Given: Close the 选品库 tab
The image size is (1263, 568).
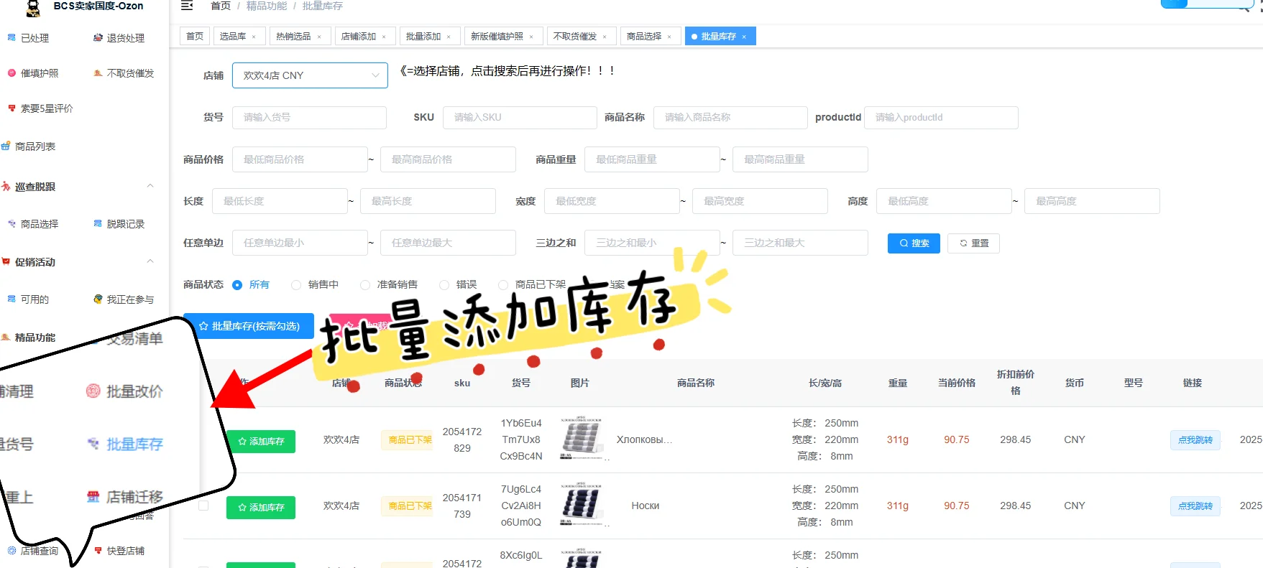Looking at the screenshot, I should tap(254, 37).
